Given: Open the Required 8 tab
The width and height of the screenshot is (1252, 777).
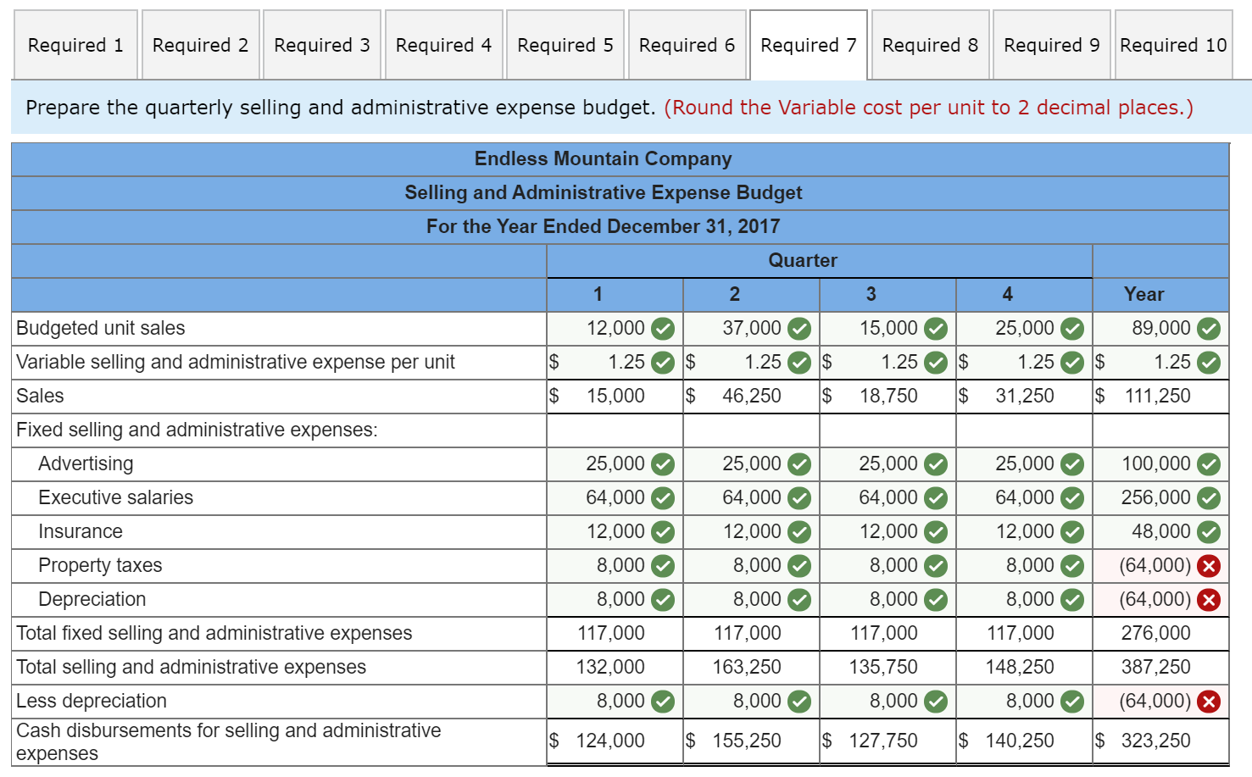Looking at the screenshot, I should coord(930,45).
